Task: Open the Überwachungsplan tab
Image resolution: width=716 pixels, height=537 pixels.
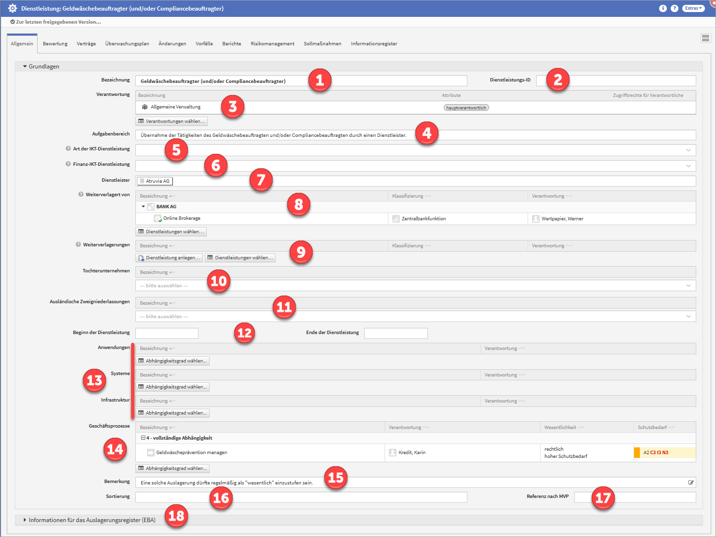Action: (127, 44)
